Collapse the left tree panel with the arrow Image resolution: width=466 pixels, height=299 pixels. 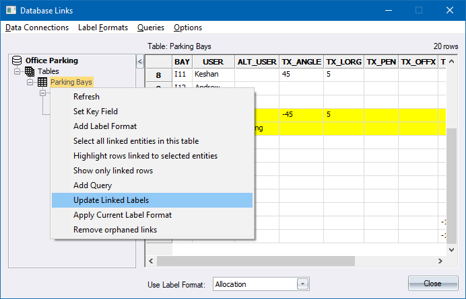coord(140,62)
